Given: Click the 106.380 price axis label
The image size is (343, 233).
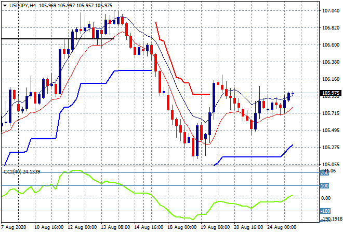Looking at the screenshot, I should click(331, 62).
